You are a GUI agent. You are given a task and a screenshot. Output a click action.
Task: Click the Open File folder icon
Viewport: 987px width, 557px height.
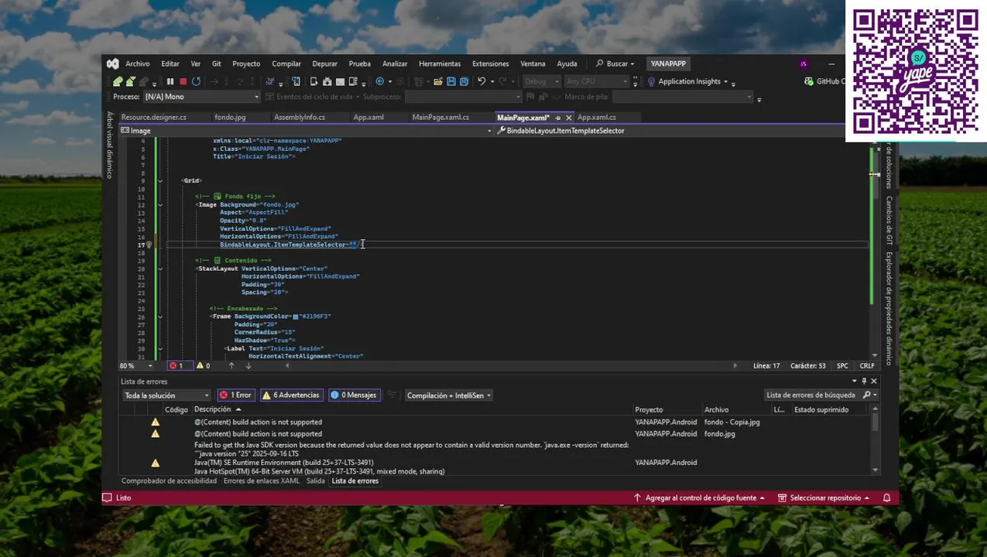coord(438,81)
